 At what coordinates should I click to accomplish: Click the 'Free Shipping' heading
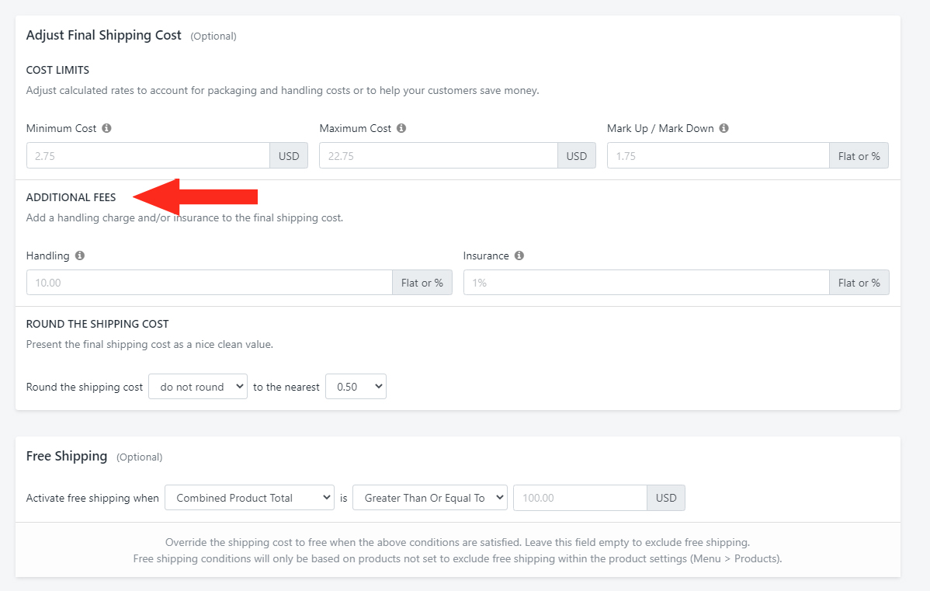pos(67,456)
